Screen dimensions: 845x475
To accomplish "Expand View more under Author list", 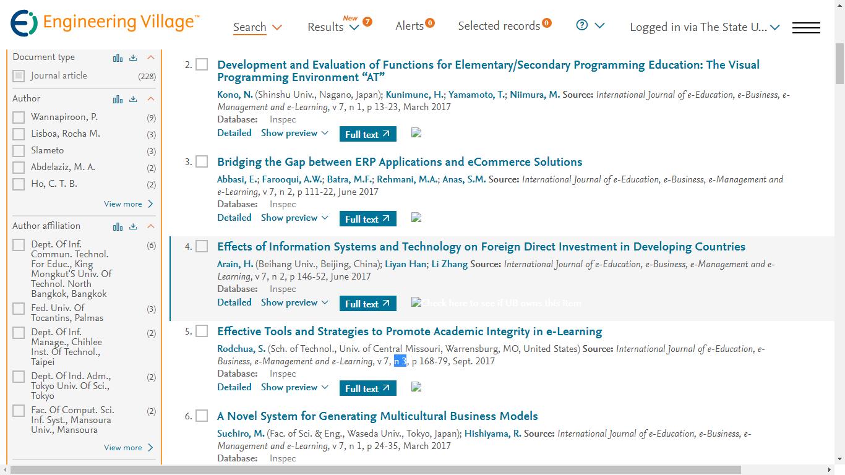I will (x=128, y=204).
